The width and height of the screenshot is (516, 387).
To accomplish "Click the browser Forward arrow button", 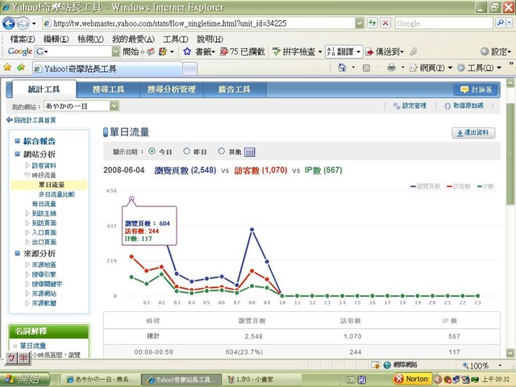I will click(x=23, y=23).
